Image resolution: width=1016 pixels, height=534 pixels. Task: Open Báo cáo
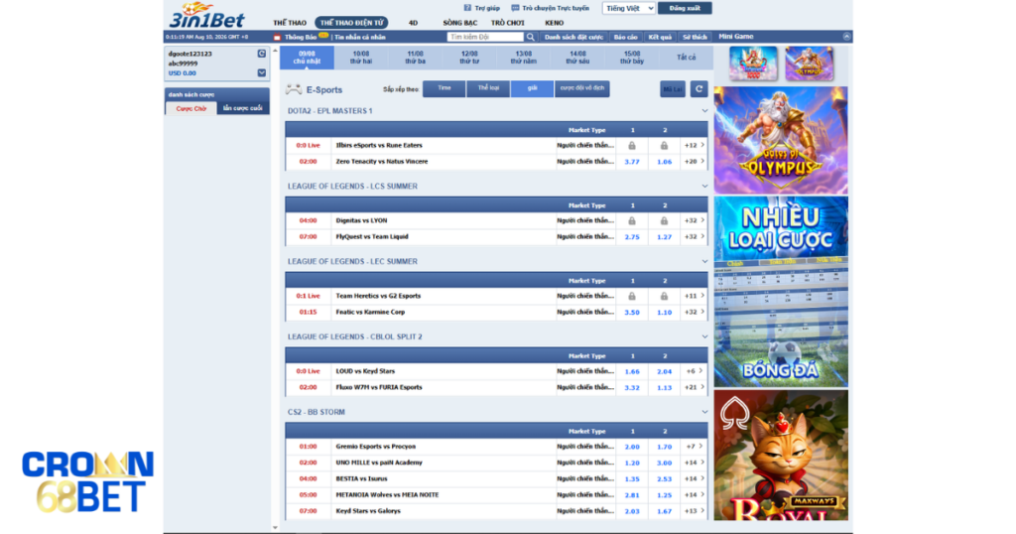(625, 37)
